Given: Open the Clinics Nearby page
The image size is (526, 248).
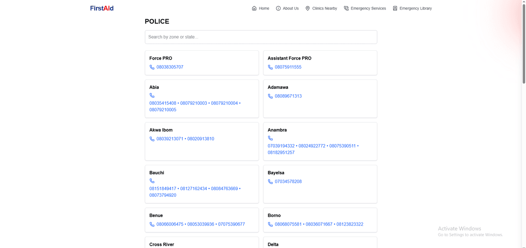Looking at the screenshot, I should coord(324,8).
